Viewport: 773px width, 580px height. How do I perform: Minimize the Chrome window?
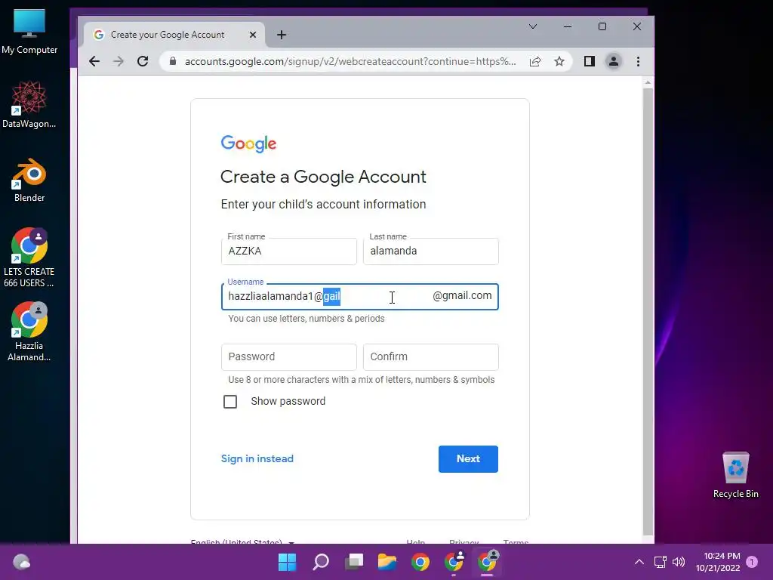[x=568, y=26]
